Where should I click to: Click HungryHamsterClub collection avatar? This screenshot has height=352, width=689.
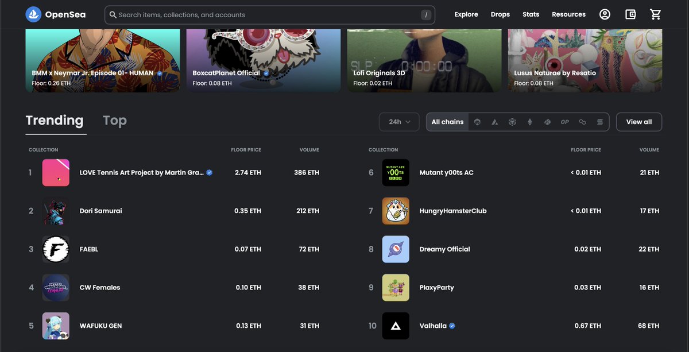click(396, 211)
